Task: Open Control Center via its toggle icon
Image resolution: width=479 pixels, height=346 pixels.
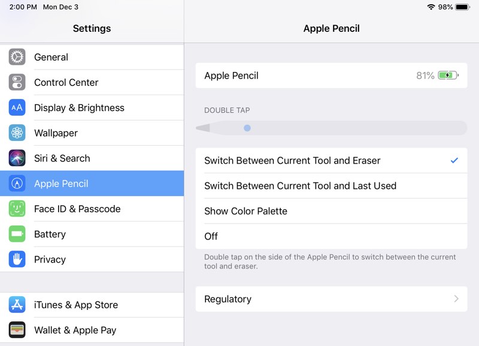Action: [17, 82]
